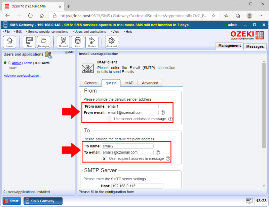The width and height of the screenshot is (269, 207).
Task: Click the browser address bar
Action: [x=134, y=16]
